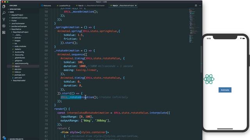Image resolution: width=250 pixels, height=140 pixels.
Task: Collapse the ReactNativeProject folder
Action: 21,32
